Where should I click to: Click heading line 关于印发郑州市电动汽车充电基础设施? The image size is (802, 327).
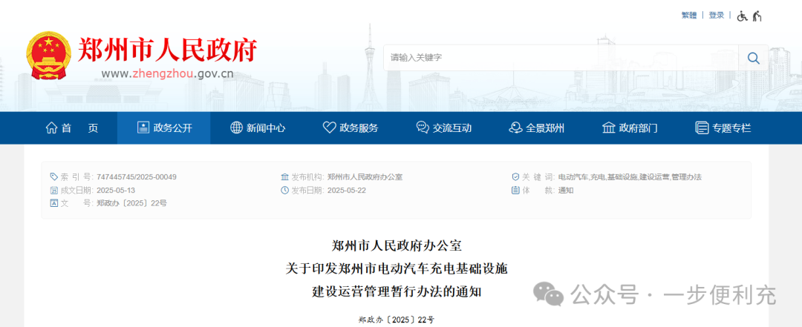[x=397, y=268]
